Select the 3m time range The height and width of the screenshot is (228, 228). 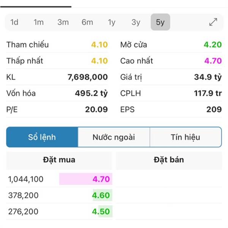click(63, 22)
